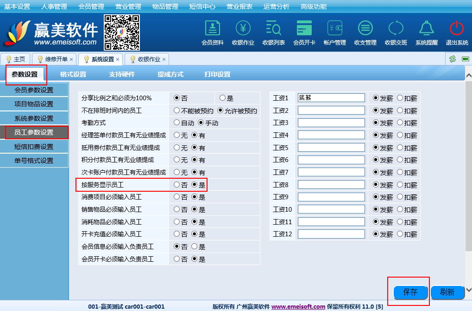Open 短信扣费设置 in the sidebar

pyautogui.click(x=34, y=147)
